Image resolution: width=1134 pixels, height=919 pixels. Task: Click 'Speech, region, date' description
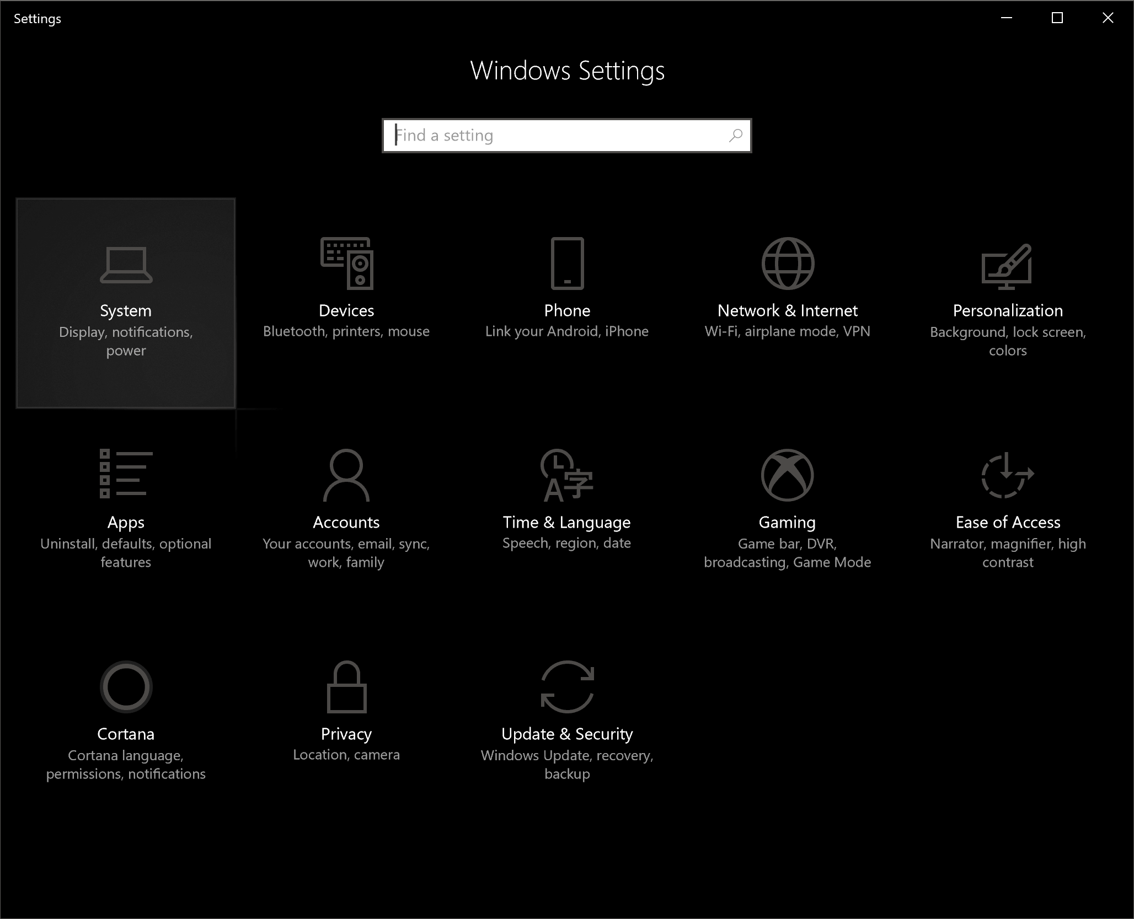point(567,543)
